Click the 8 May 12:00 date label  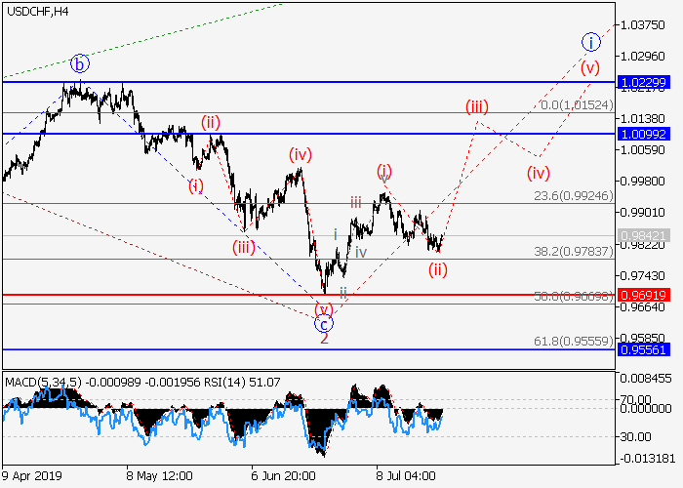tap(159, 475)
